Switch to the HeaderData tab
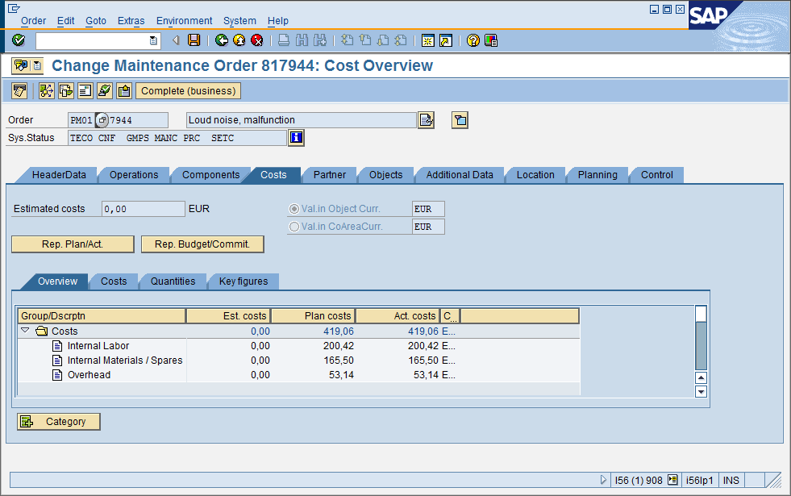791x496 pixels. point(59,174)
